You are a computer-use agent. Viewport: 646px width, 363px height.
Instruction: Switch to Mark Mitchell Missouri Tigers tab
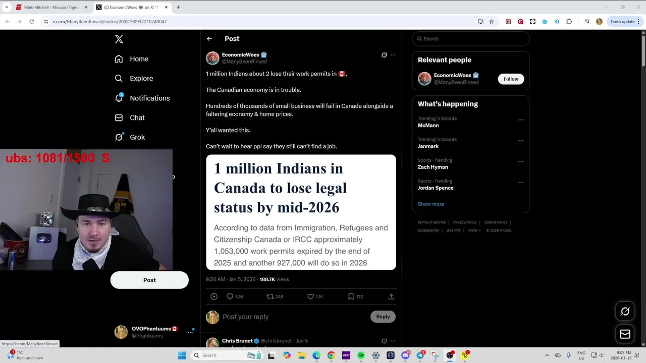pyautogui.click(x=51, y=7)
